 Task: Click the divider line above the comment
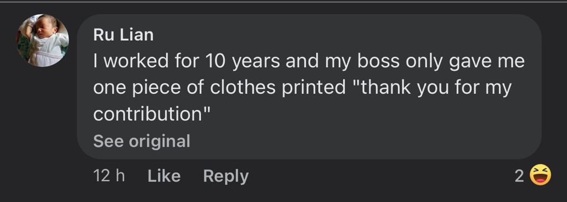[283, 2]
